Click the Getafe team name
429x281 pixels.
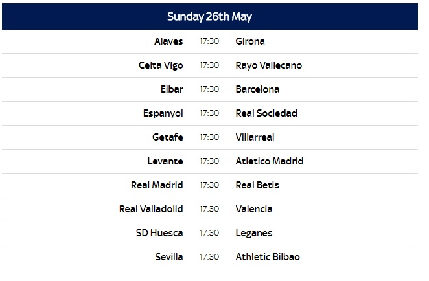pyautogui.click(x=167, y=137)
